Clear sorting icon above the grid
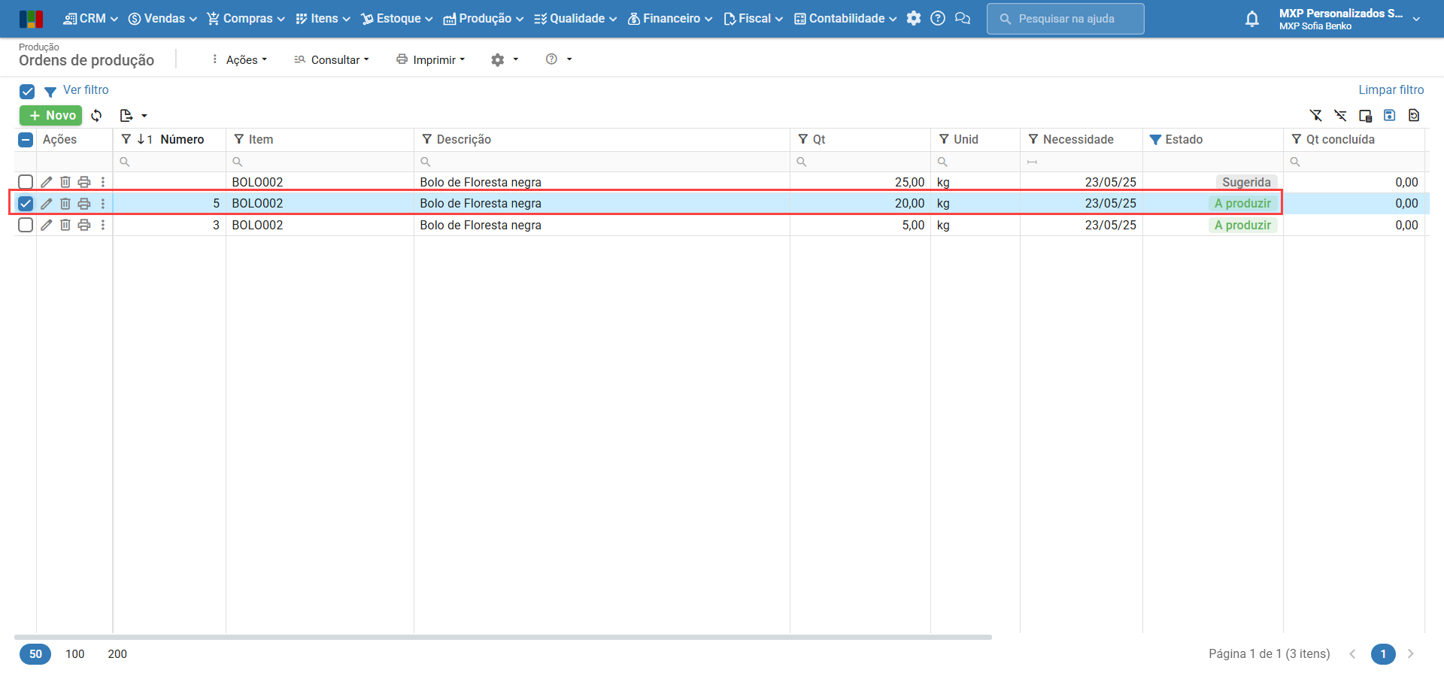Image resolution: width=1444 pixels, height=676 pixels. click(1340, 115)
